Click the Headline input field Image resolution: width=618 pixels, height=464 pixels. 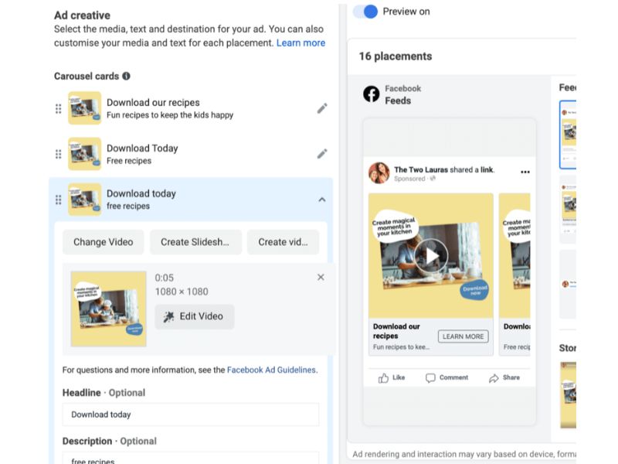click(x=191, y=415)
